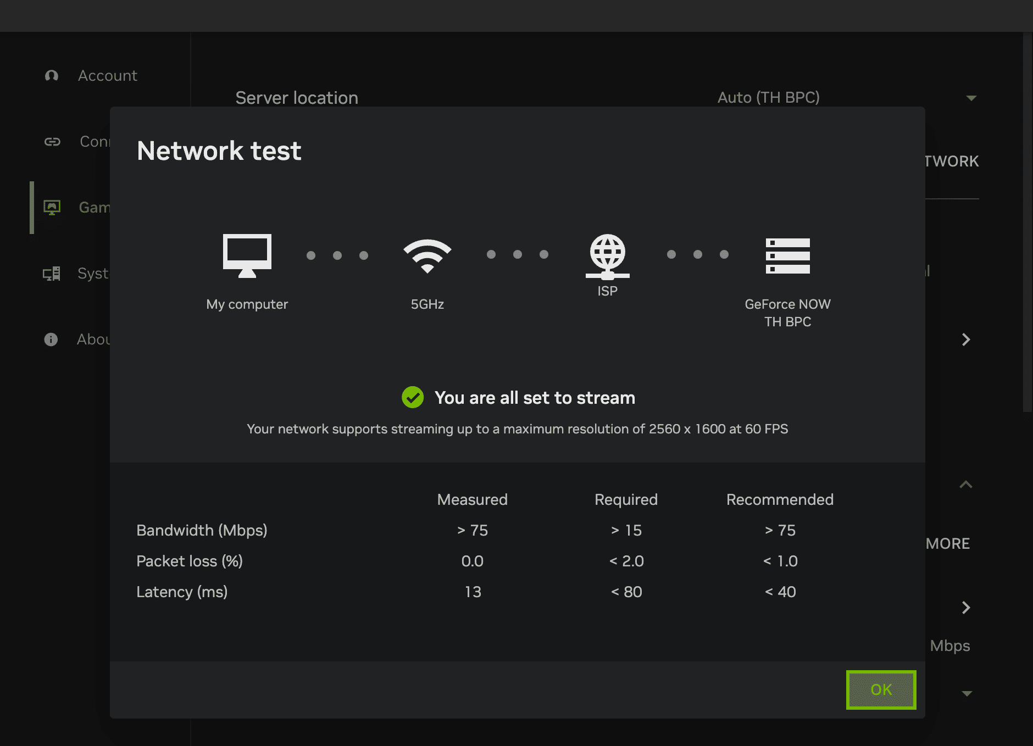Click the GeForce NOW TH BPC label
1033x746 pixels.
[x=787, y=313]
